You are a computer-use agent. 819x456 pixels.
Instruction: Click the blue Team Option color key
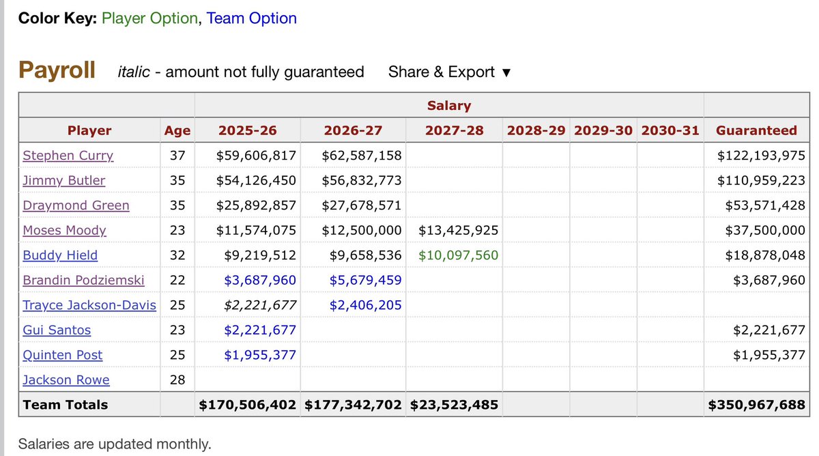click(252, 18)
